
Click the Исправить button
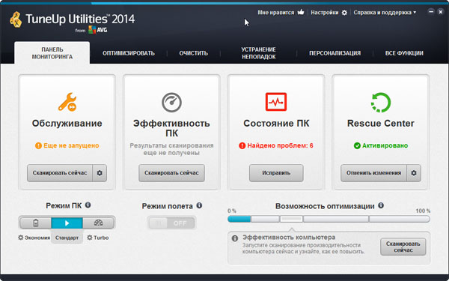(x=276, y=173)
